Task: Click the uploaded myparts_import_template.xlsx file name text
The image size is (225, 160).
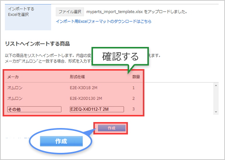Action: (114, 12)
